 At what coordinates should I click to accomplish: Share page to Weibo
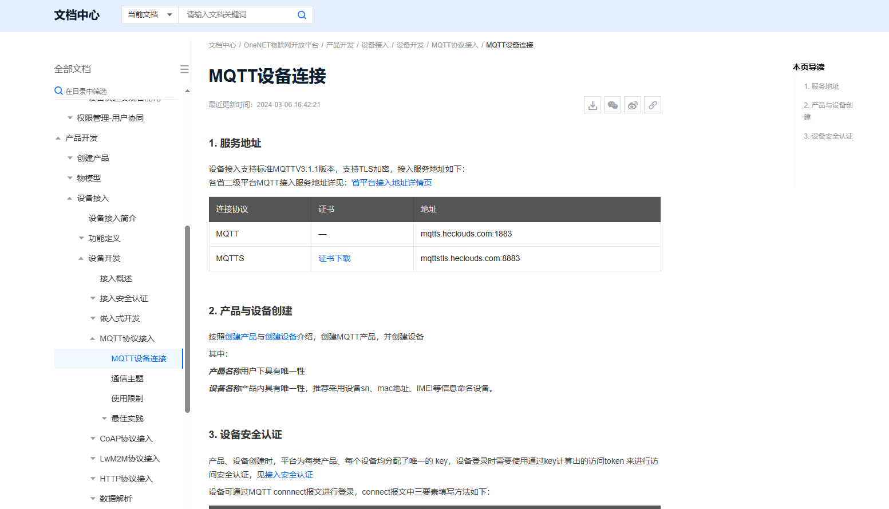633,105
